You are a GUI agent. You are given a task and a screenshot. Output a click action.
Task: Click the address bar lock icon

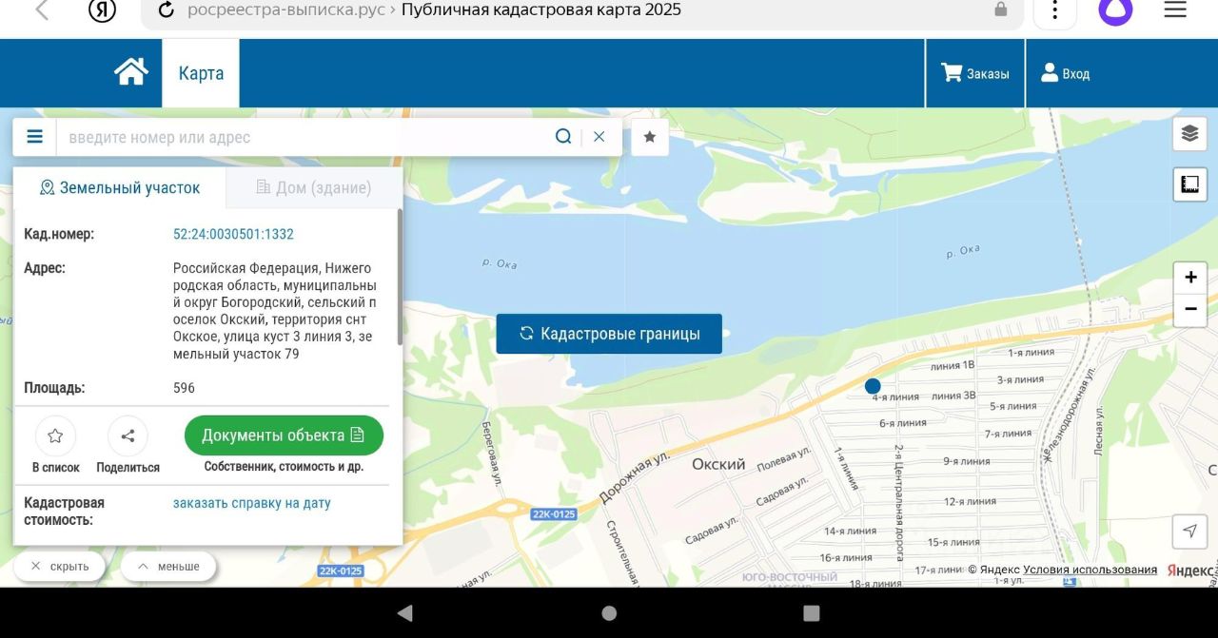(1001, 10)
